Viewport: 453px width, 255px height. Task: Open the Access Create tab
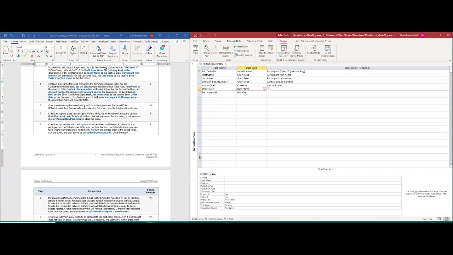click(x=218, y=41)
